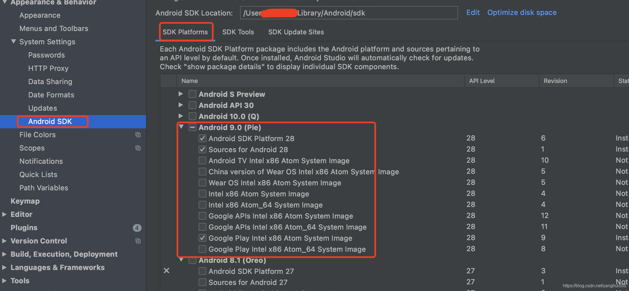Viewport: 629px width, 291px height.
Task: Click Optimize disk space link
Action: (522, 12)
